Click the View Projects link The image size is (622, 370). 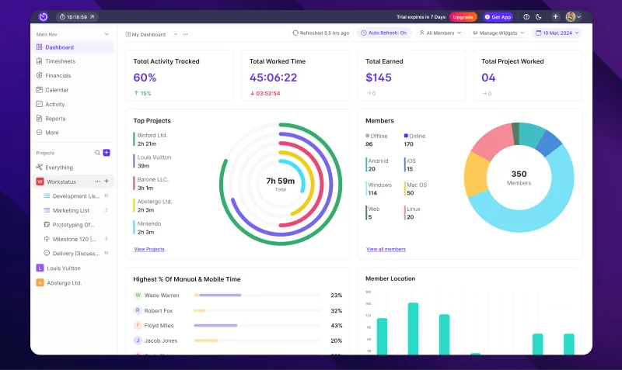coord(149,249)
